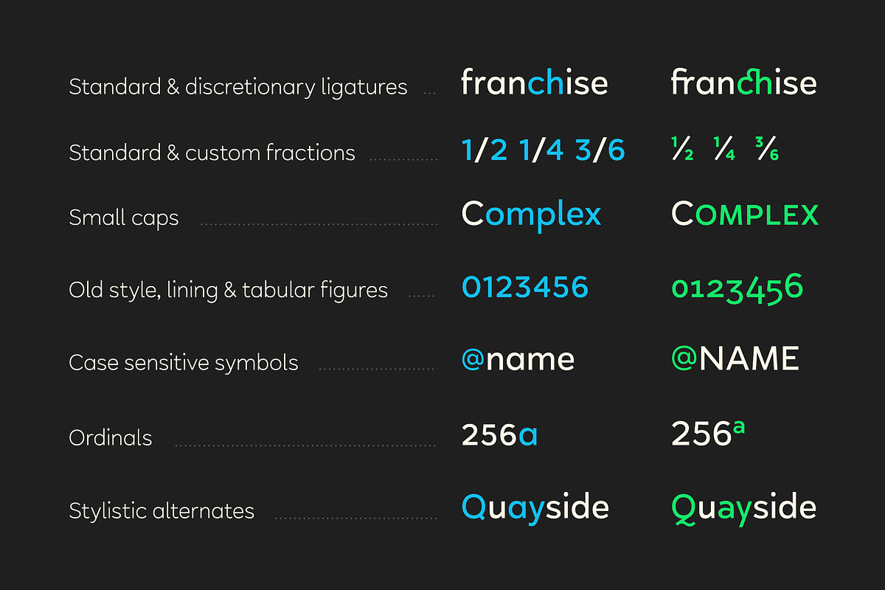The height and width of the screenshot is (590, 885).
Task: Select the white and blue 'franchise' sample
Action: (x=534, y=83)
